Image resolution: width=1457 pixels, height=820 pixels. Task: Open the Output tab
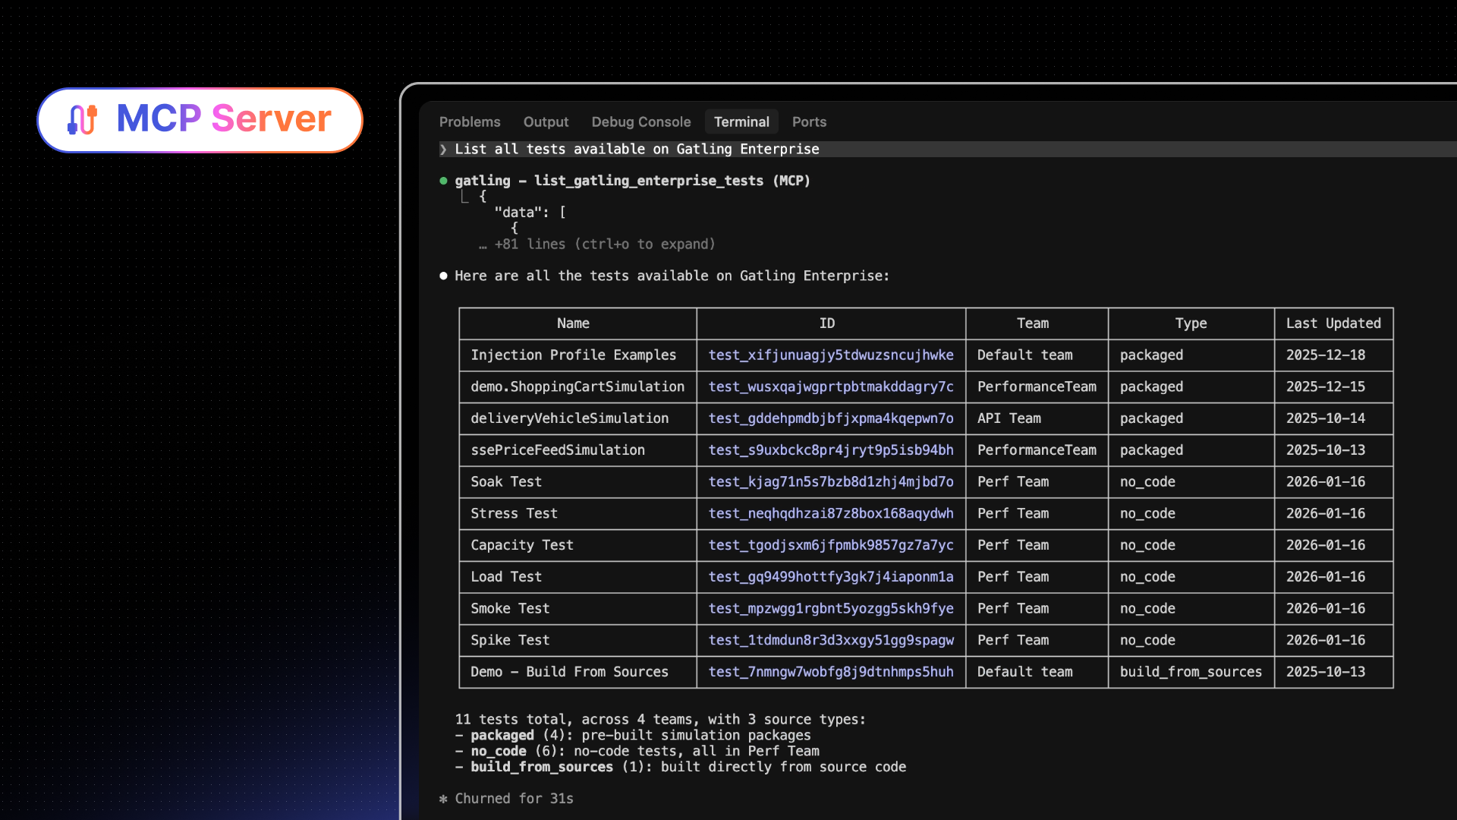[x=546, y=122]
